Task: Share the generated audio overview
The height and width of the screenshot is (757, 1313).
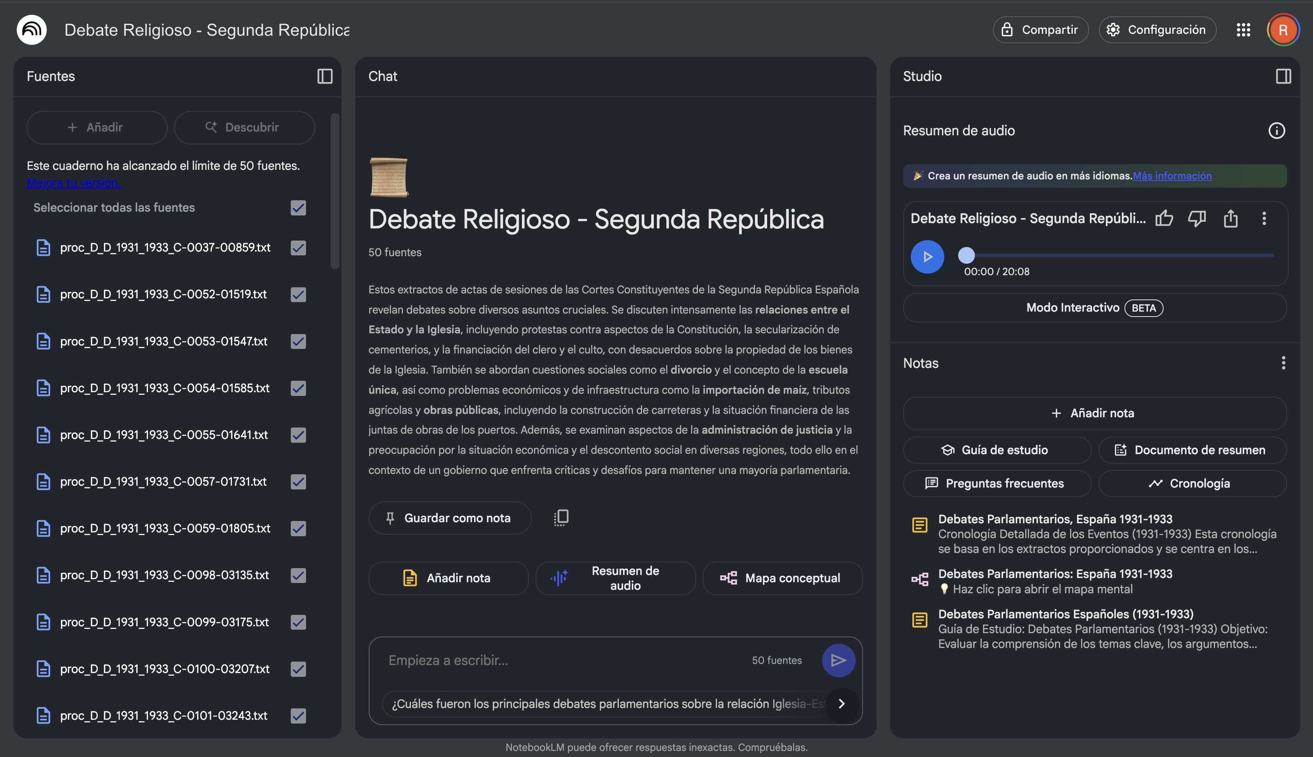Action: click(x=1231, y=219)
